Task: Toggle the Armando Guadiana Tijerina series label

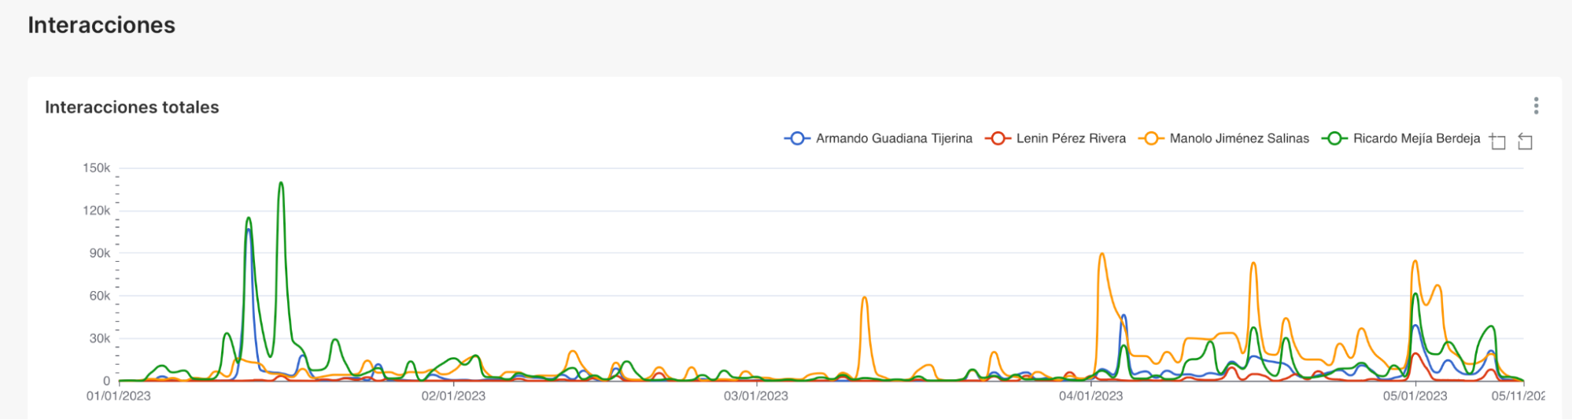Action: [894, 138]
